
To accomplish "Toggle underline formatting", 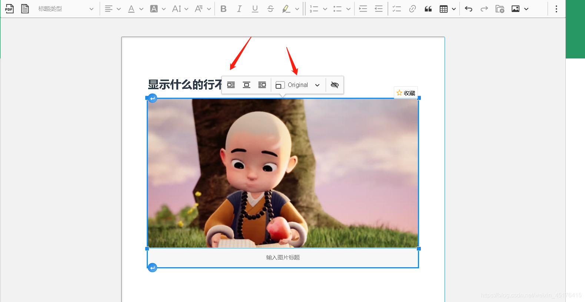I will click(255, 9).
